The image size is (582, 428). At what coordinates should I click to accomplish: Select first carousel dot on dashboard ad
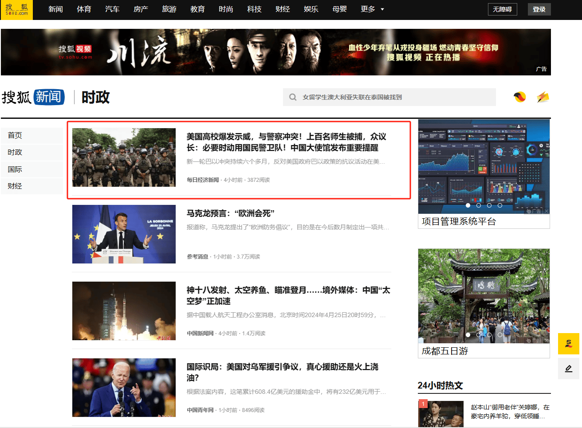pos(468,205)
